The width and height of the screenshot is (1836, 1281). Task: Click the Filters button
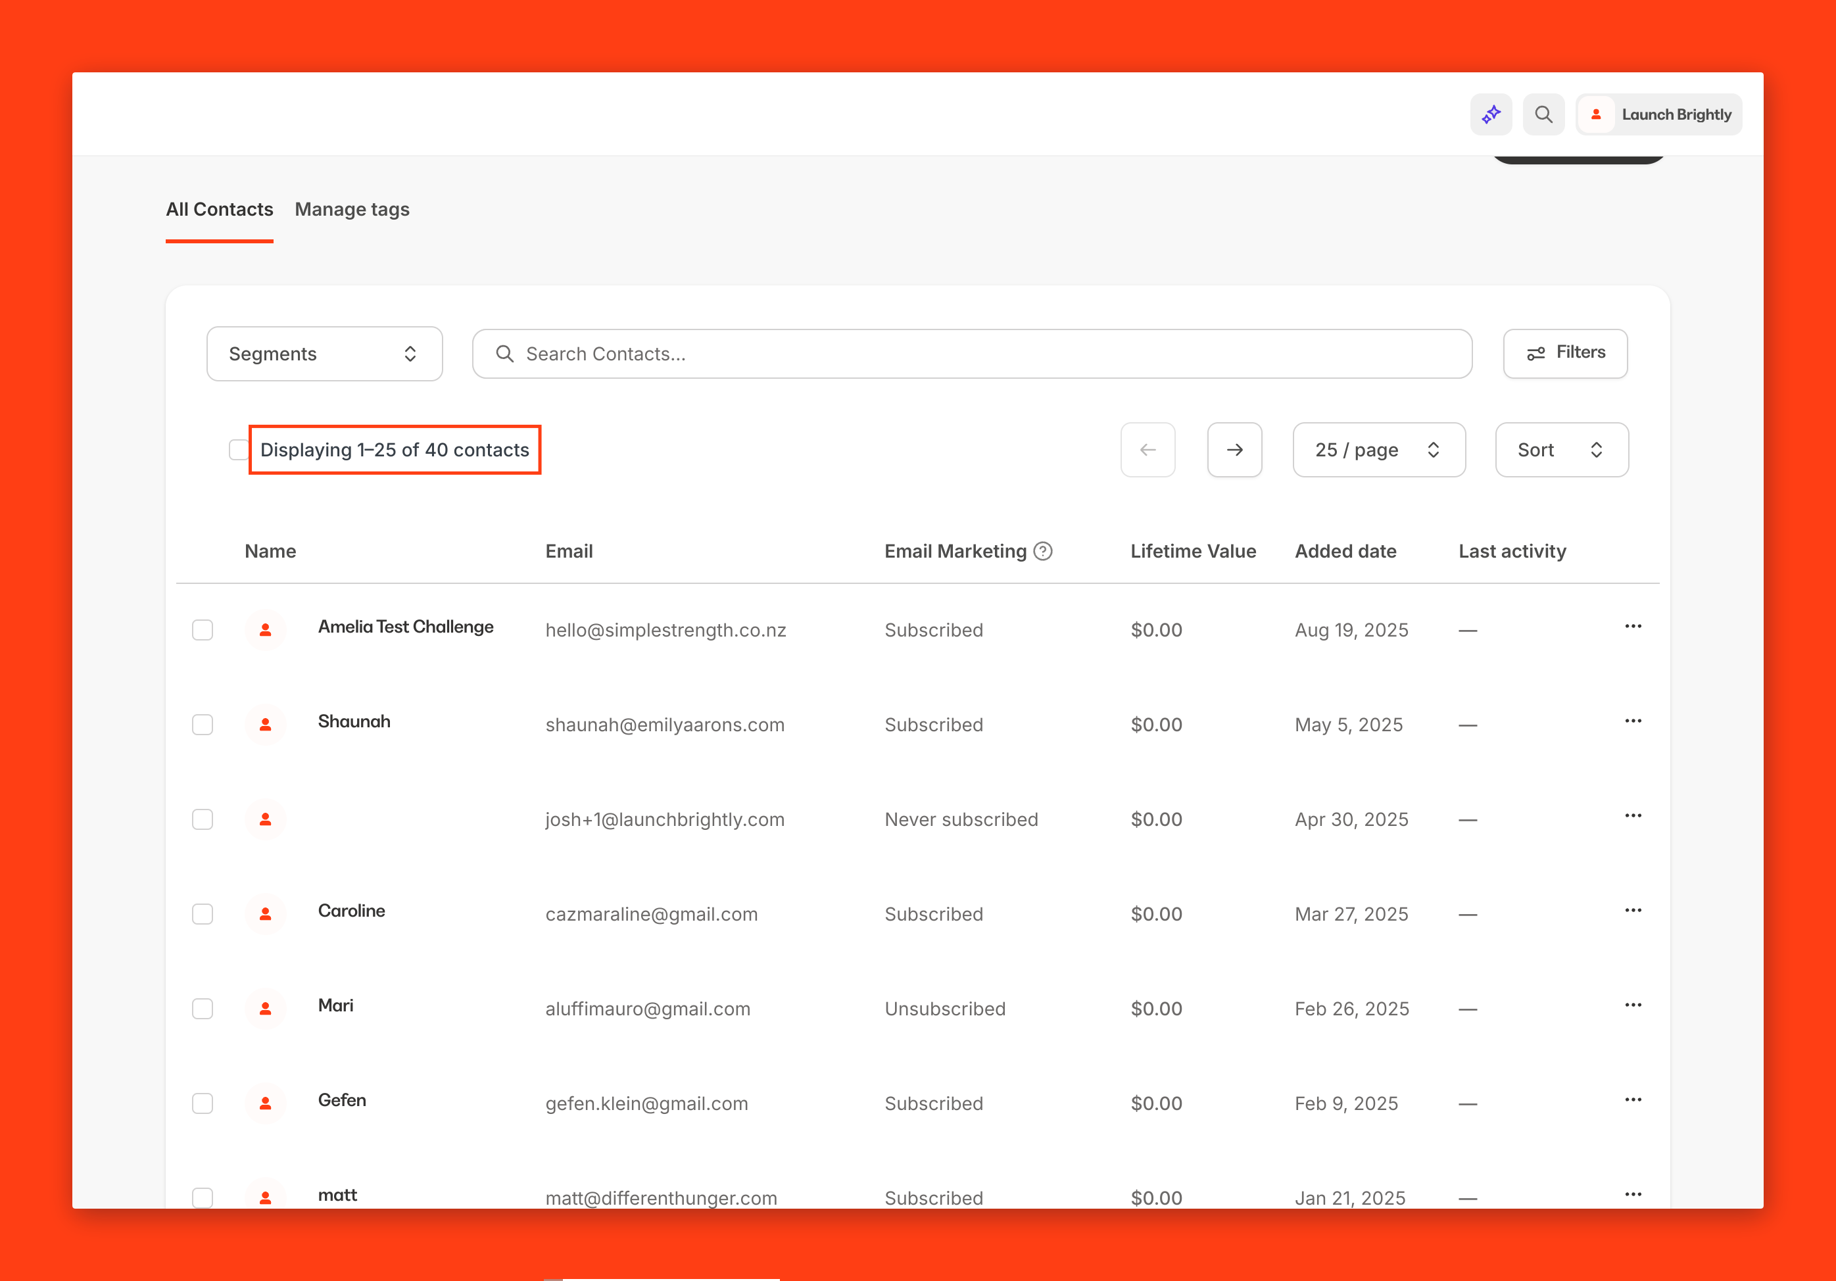tap(1564, 352)
